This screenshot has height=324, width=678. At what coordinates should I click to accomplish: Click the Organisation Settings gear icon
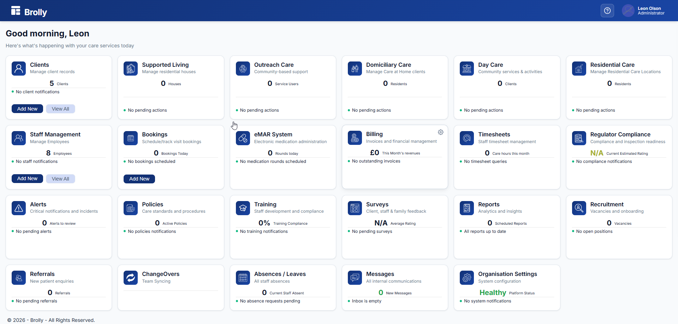tap(467, 278)
